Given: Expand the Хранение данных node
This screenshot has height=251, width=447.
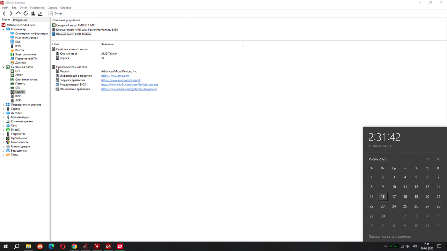Looking at the screenshot, I should tap(3, 121).
